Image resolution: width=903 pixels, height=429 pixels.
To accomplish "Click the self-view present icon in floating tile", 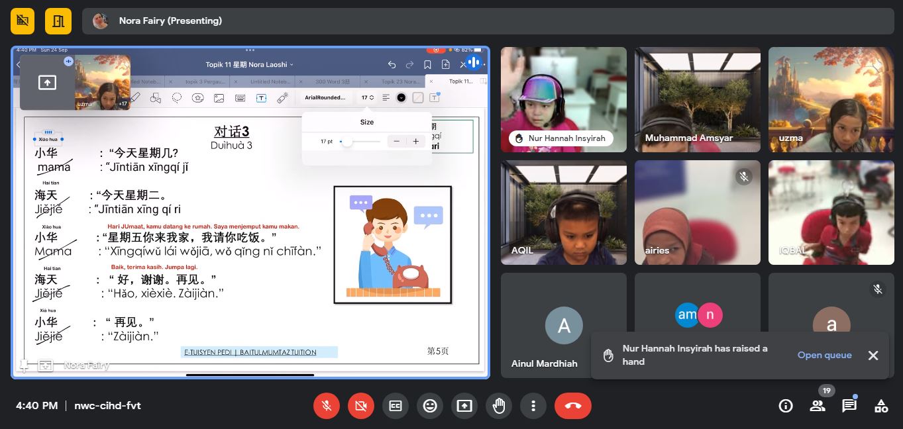I will [47, 82].
